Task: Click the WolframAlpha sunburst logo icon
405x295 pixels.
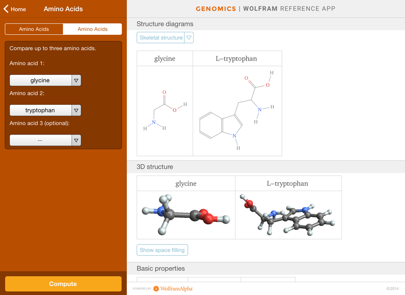Action: pyautogui.click(x=156, y=289)
